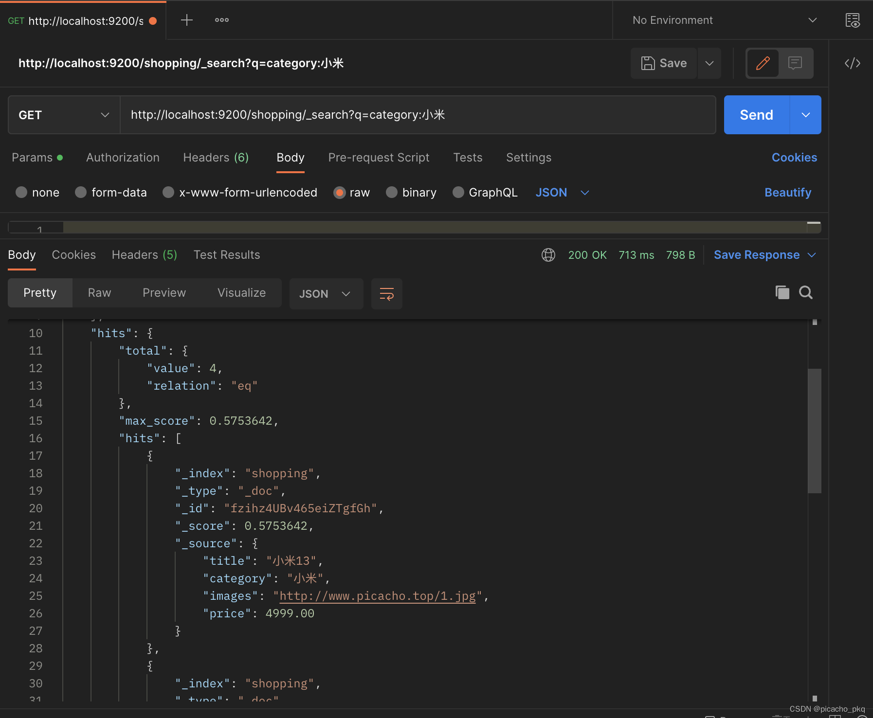
Task: Switch to the Authorization tab
Action: click(123, 158)
